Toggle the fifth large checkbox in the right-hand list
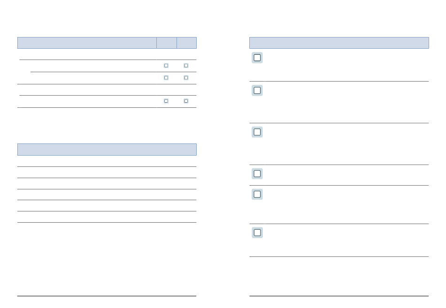Viewport: 446px width, 308px height. coord(257,194)
